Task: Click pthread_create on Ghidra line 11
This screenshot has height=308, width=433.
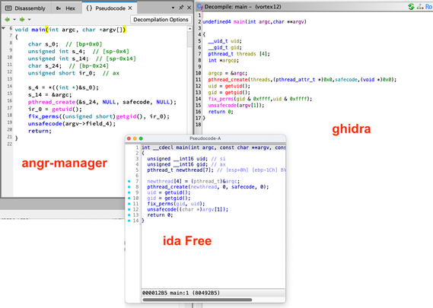Action: (x=228, y=80)
